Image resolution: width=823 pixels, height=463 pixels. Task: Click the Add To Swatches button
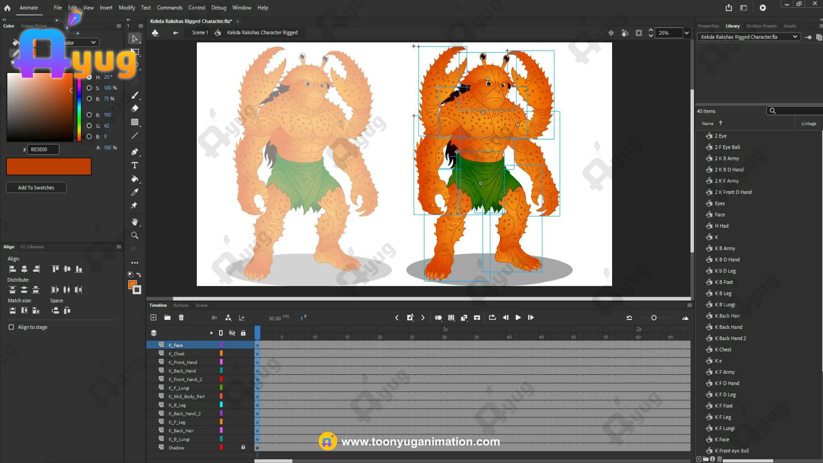[x=36, y=188]
